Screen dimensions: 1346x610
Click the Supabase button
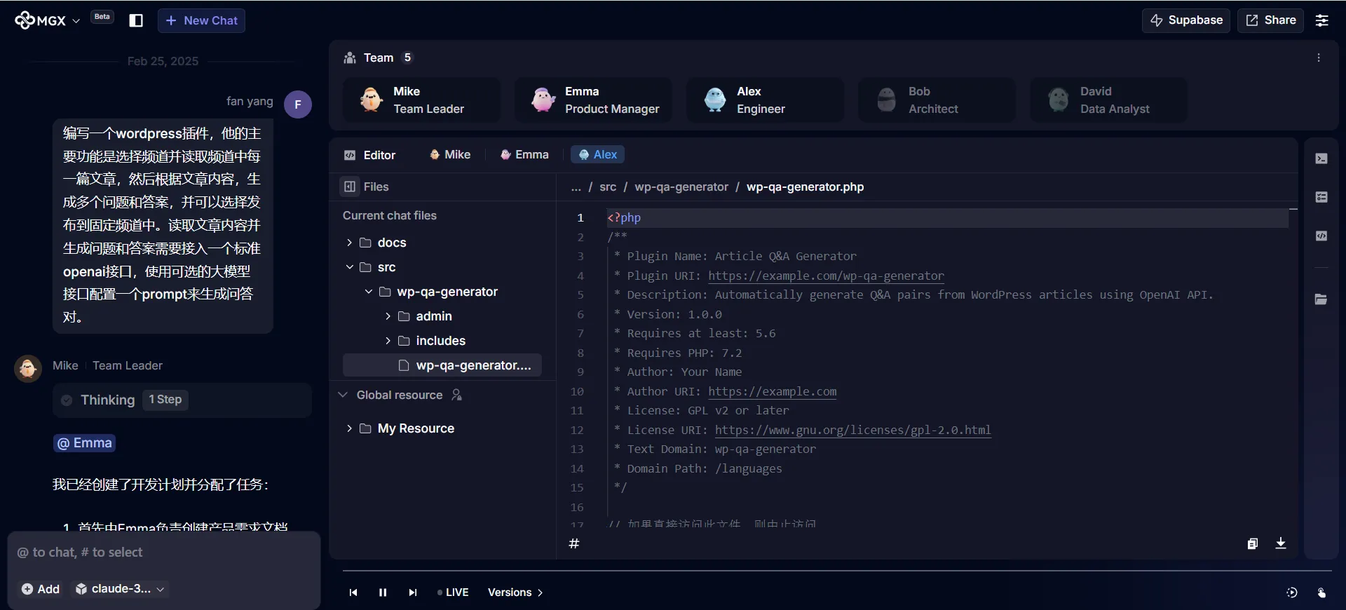coord(1186,20)
